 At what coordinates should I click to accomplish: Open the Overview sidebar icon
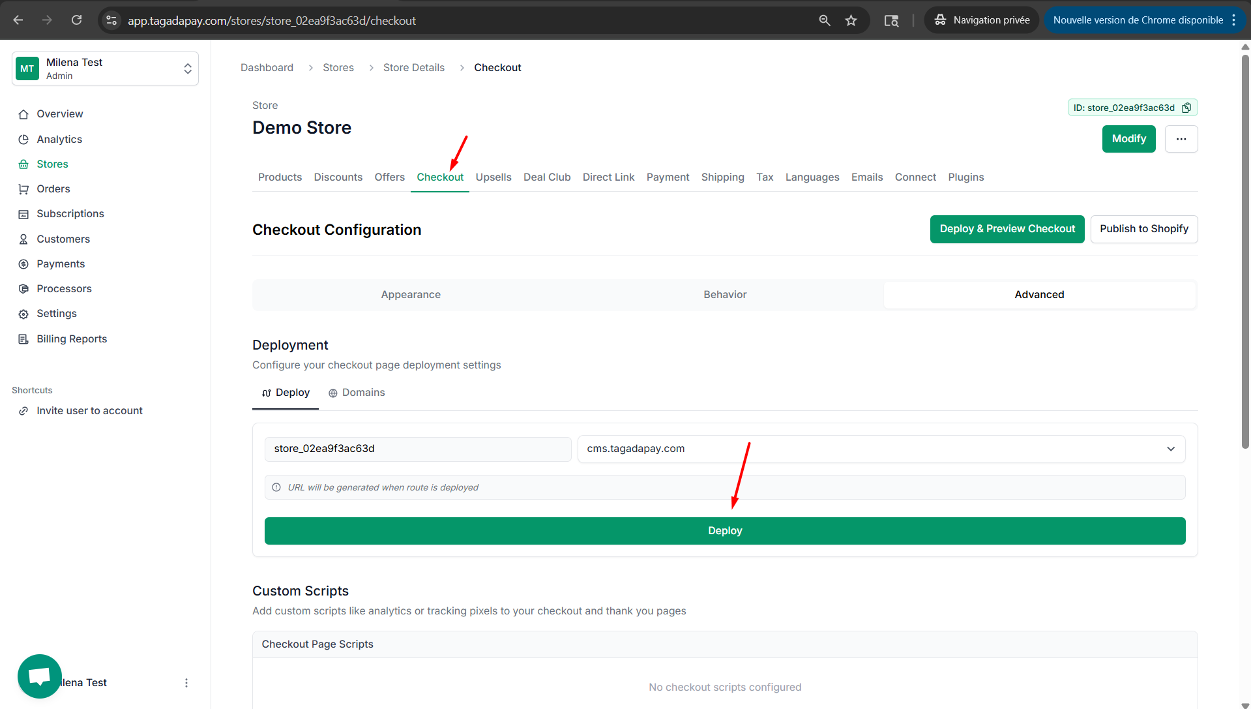pos(23,114)
